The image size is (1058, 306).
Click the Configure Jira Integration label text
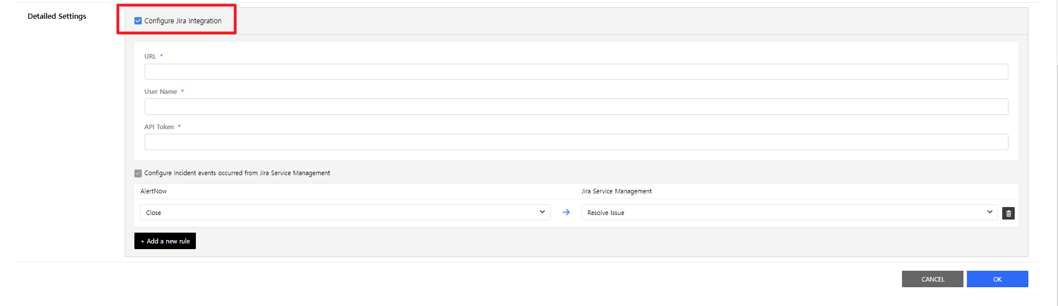(x=183, y=21)
